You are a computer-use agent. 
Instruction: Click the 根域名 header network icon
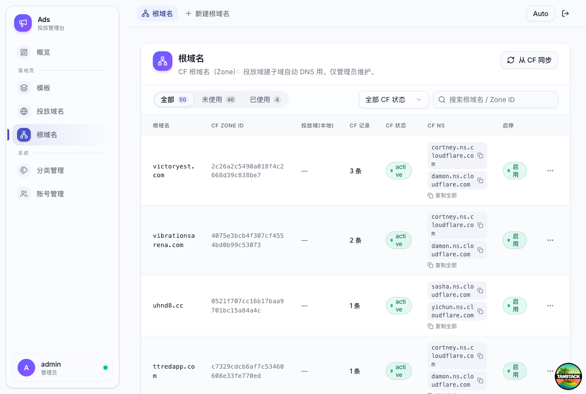163,61
